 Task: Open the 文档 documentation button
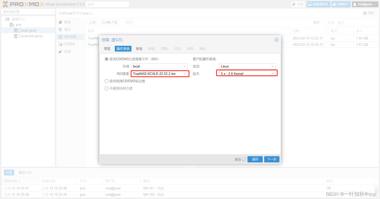pos(298,4)
